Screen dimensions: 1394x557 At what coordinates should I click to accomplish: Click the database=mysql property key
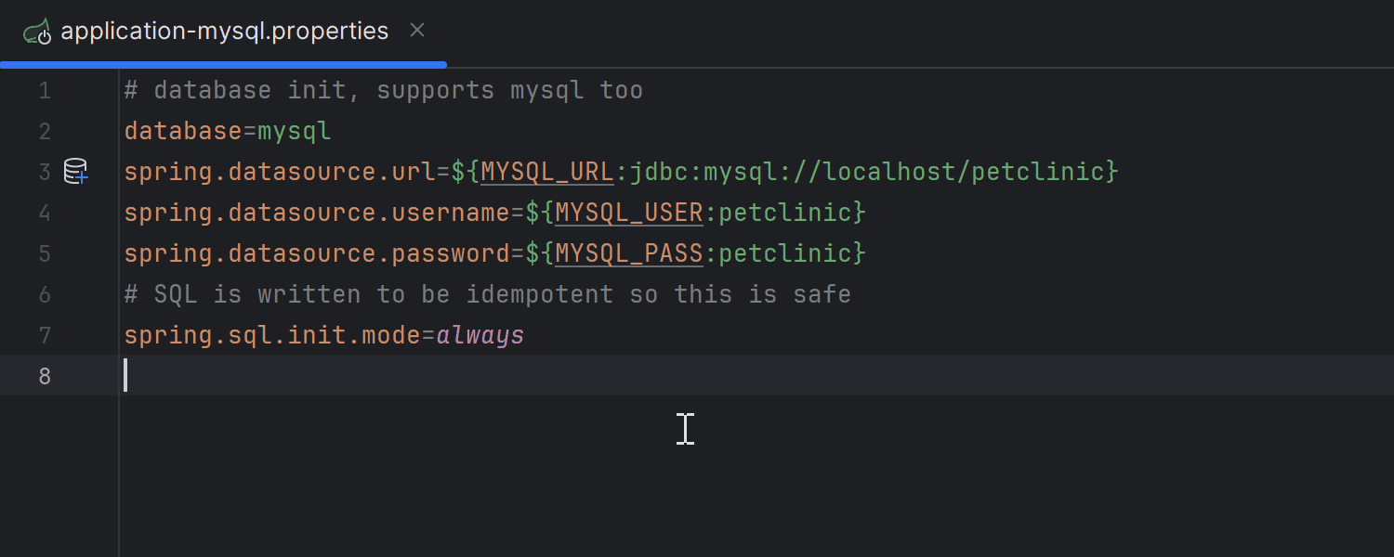point(181,130)
